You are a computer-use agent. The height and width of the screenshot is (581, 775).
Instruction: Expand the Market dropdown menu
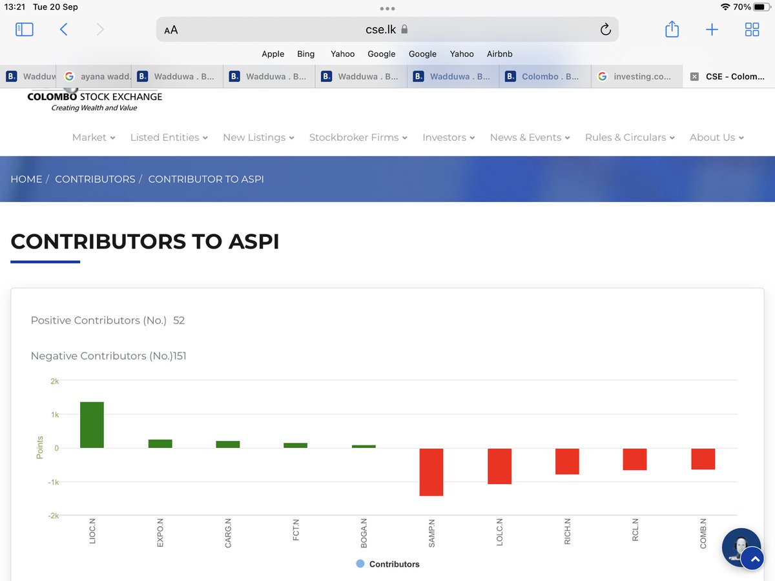[x=94, y=138]
